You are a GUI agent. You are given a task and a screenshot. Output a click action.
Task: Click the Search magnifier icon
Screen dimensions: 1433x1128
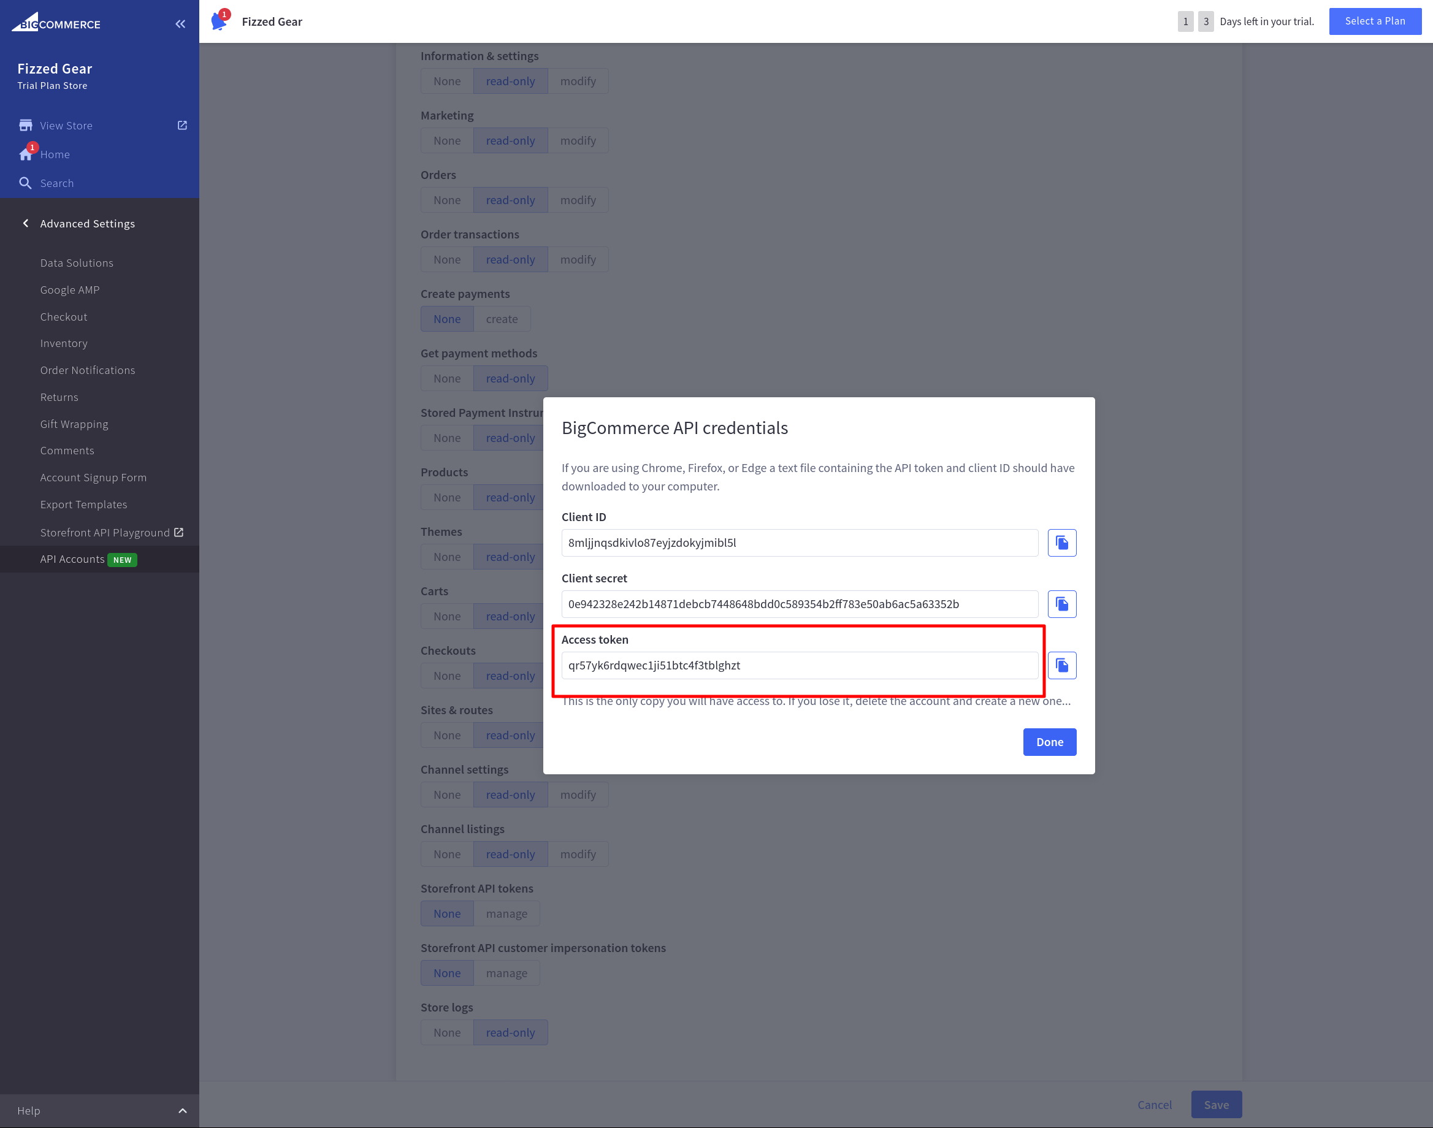pos(26,183)
